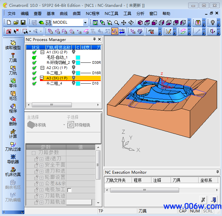
Task: Toggle the light bulb for A3 (3X) (1 P)
Action: 73,78
